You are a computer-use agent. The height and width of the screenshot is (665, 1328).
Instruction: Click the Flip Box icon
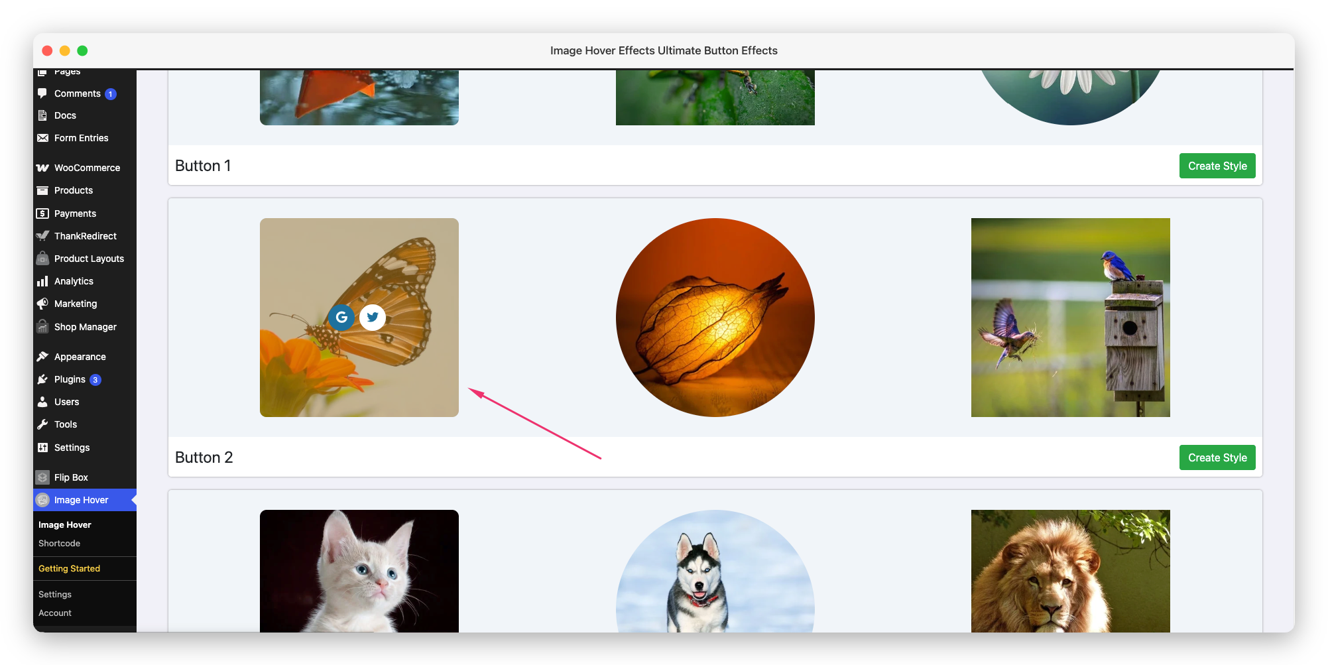click(x=42, y=477)
